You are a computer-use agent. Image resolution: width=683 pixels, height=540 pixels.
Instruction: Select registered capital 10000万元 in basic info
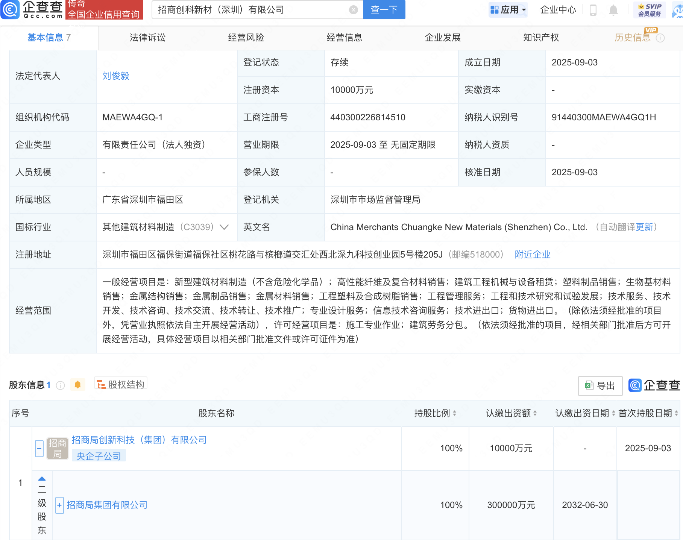coord(352,90)
